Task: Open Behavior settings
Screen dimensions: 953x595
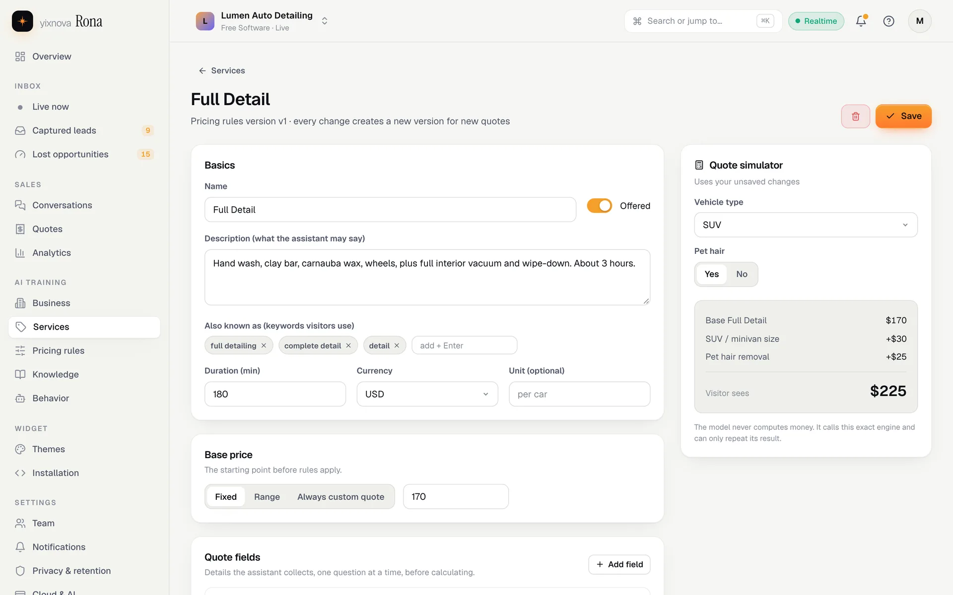Action: 84,398
